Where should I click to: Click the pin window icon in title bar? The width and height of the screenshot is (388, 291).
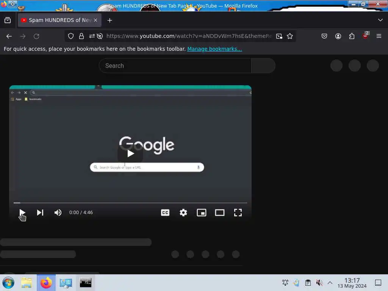point(13,4)
